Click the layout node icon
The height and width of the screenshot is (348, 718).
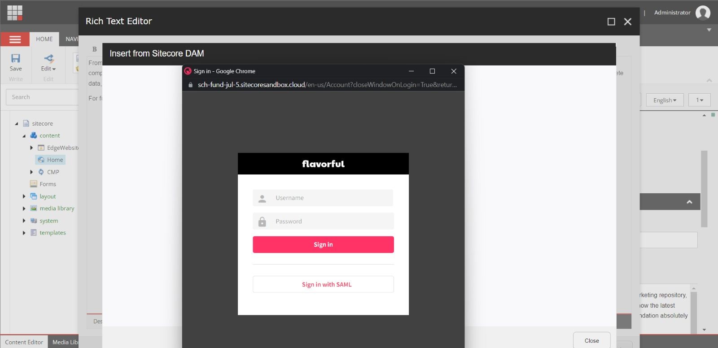[x=34, y=196]
